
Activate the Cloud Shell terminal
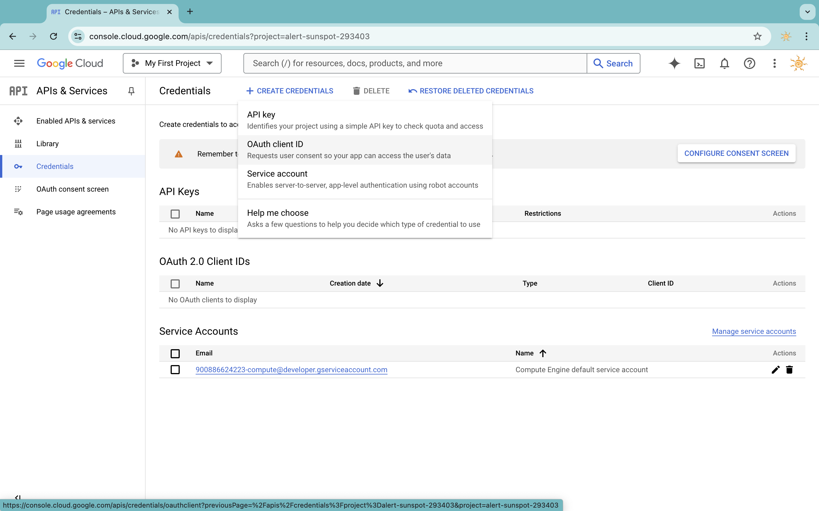(699, 63)
